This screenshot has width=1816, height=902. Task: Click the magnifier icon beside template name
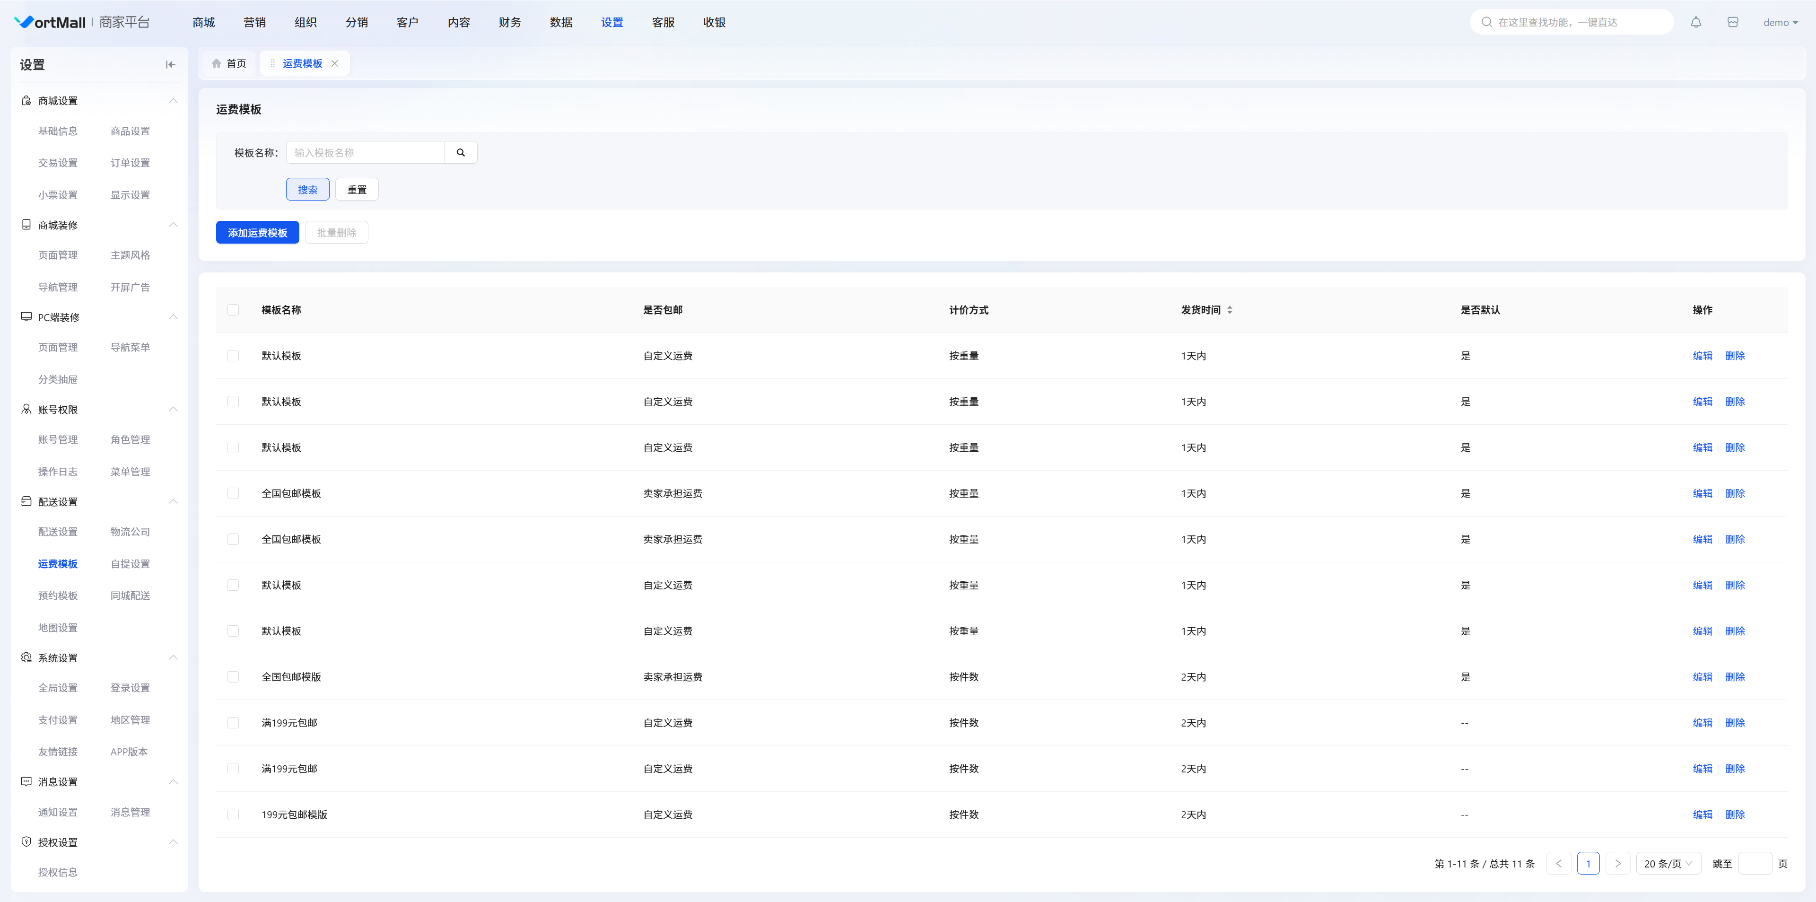click(x=460, y=152)
